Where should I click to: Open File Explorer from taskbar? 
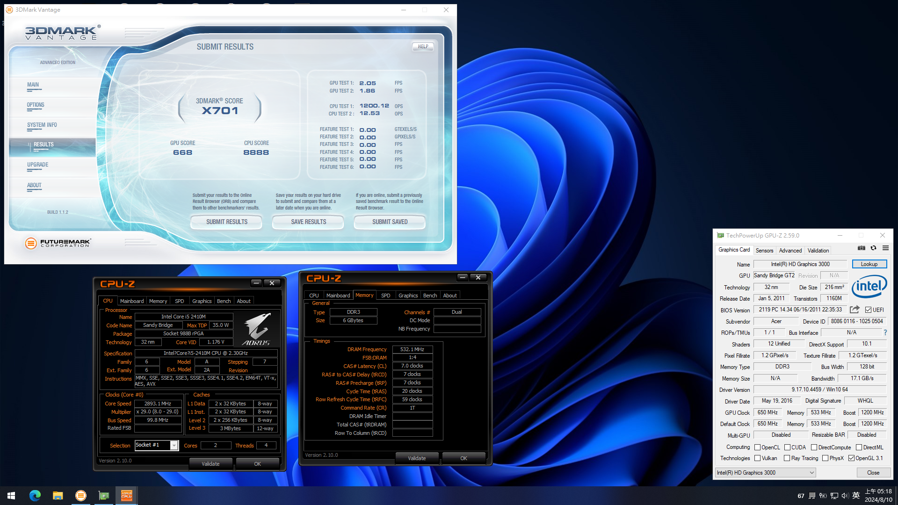coord(58,496)
